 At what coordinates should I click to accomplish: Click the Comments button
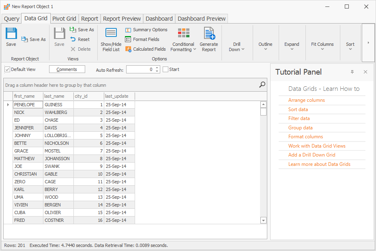click(x=67, y=69)
